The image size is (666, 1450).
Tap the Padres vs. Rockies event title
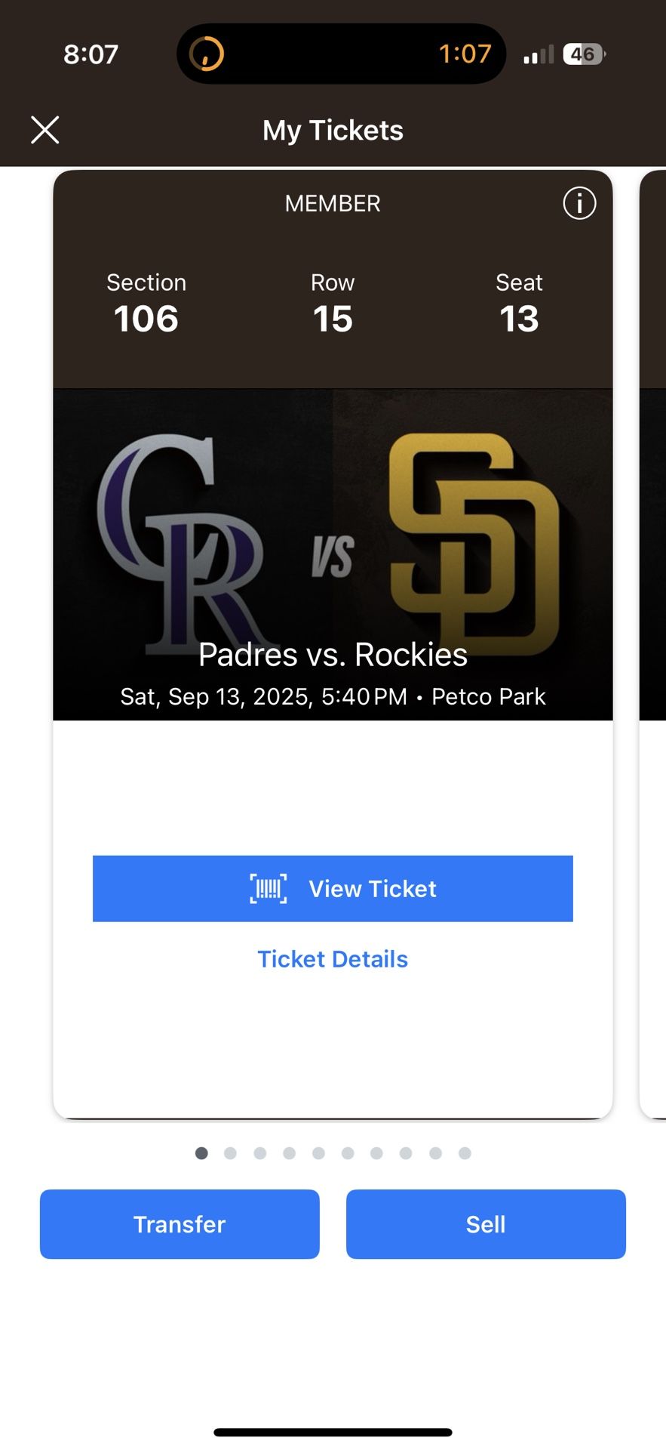[333, 655]
